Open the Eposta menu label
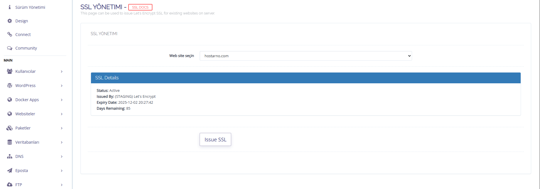This screenshot has height=189, width=540. point(22,171)
